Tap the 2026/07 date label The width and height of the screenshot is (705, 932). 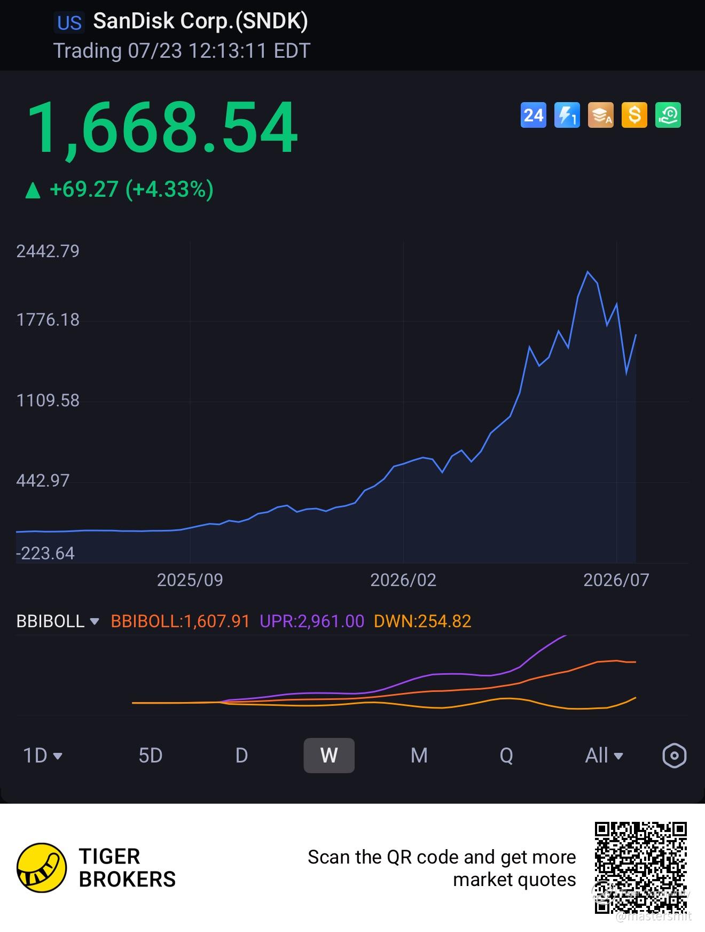[616, 580]
